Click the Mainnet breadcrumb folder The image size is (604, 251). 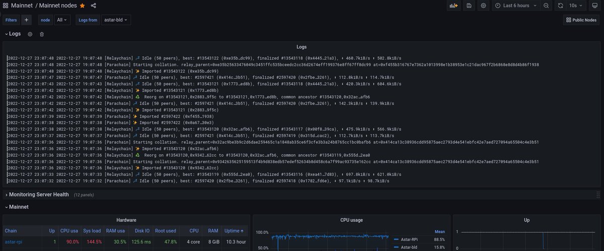tap(22, 6)
